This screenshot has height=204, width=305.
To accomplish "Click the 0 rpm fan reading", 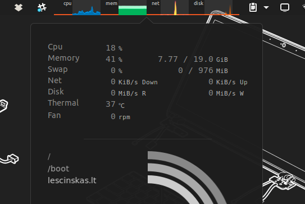I will [120, 116].
